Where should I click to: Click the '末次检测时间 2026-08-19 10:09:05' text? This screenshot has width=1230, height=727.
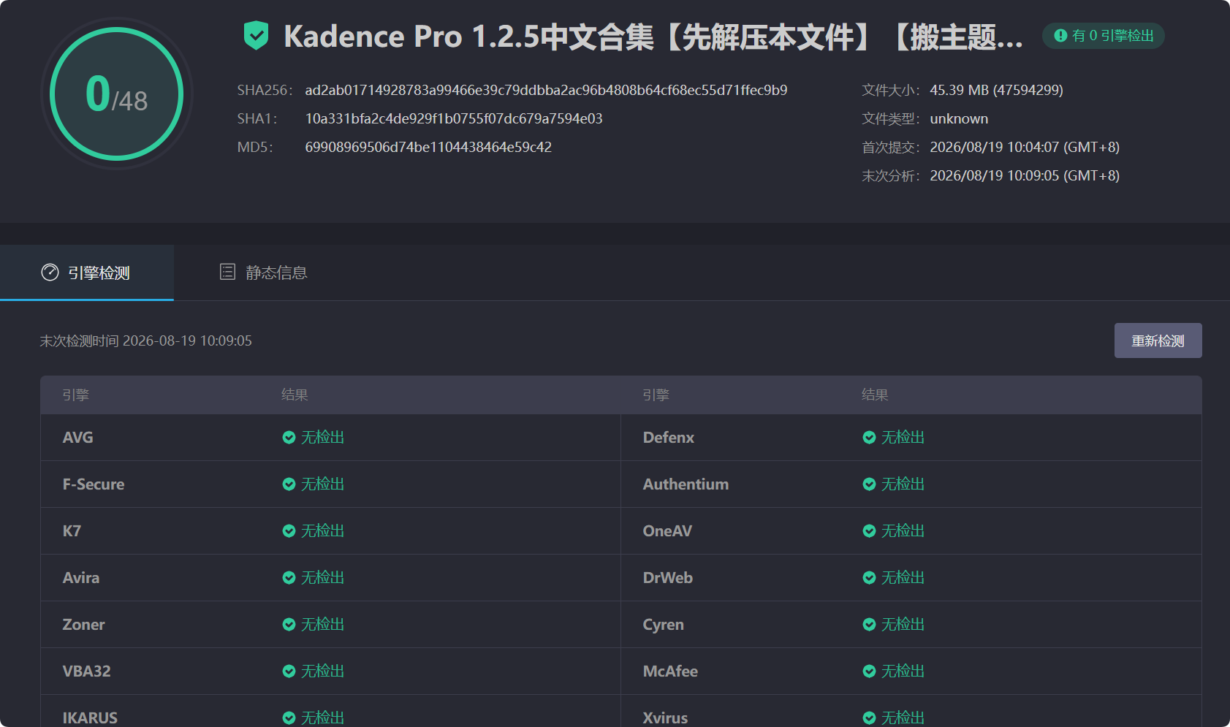(x=145, y=340)
